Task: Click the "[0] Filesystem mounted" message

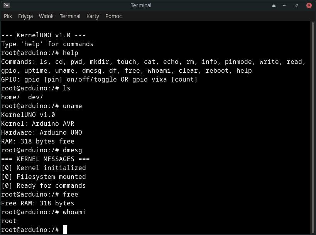Action: click(x=43, y=177)
